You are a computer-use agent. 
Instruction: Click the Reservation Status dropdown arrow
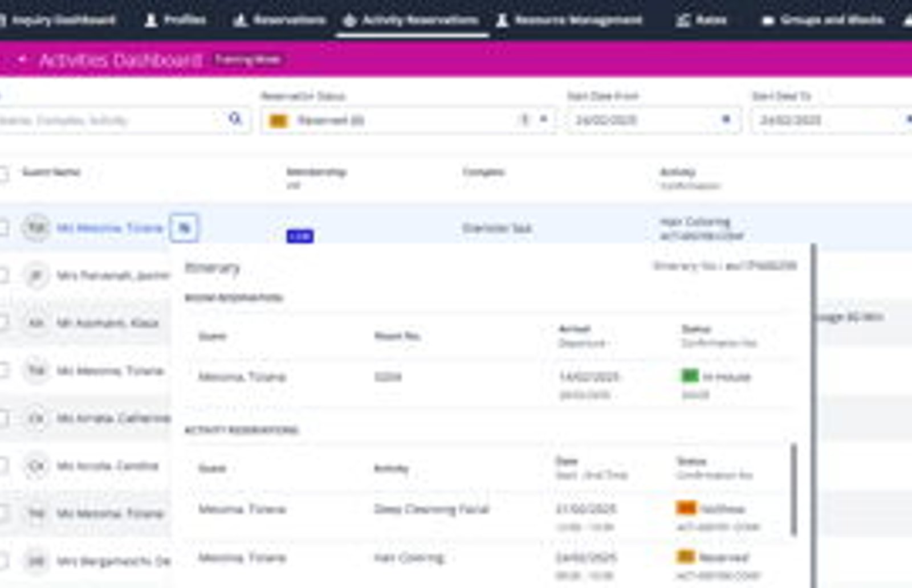(x=544, y=119)
